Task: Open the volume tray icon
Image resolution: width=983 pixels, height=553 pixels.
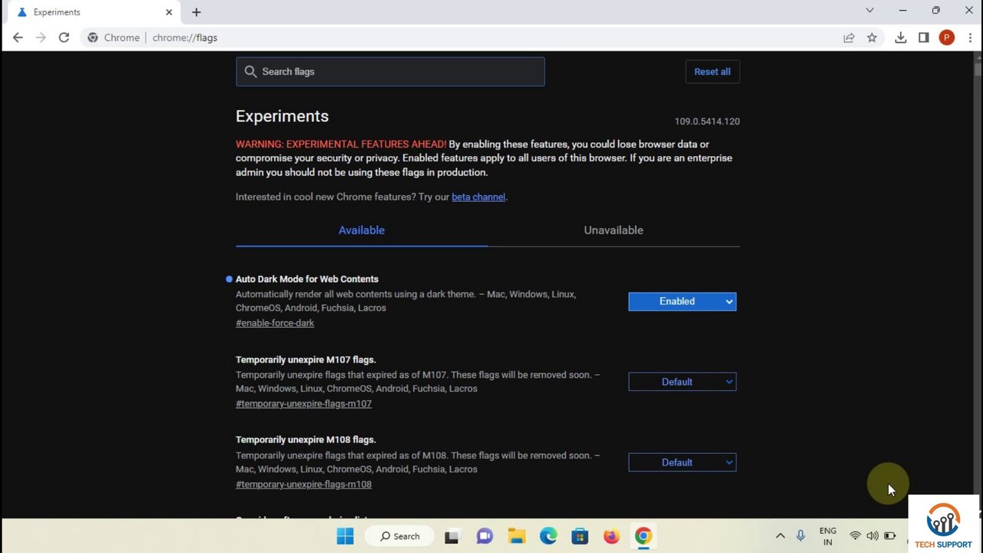Action: pos(872,536)
